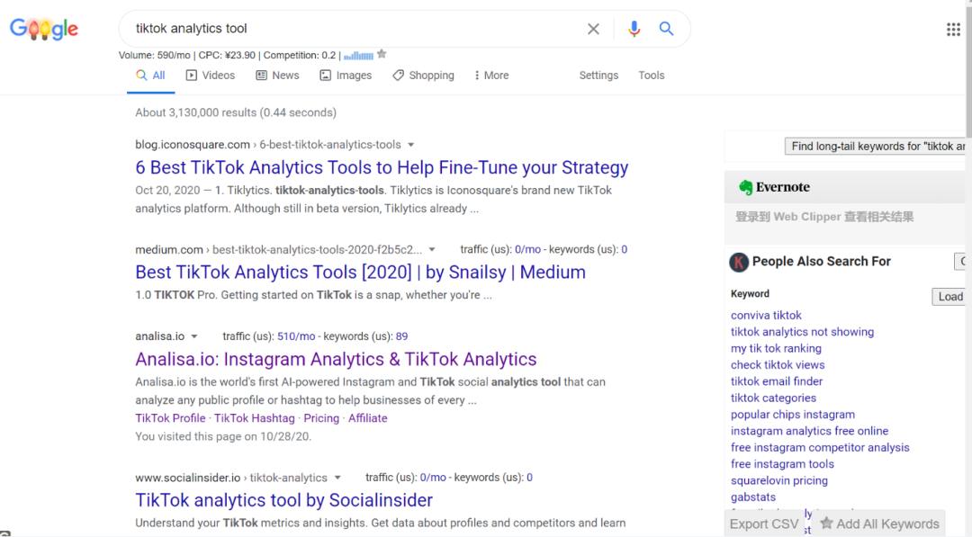Switch to the Videos tab

(210, 76)
